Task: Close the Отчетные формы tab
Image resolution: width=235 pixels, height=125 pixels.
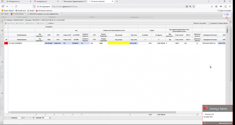Action: point(25,14)
